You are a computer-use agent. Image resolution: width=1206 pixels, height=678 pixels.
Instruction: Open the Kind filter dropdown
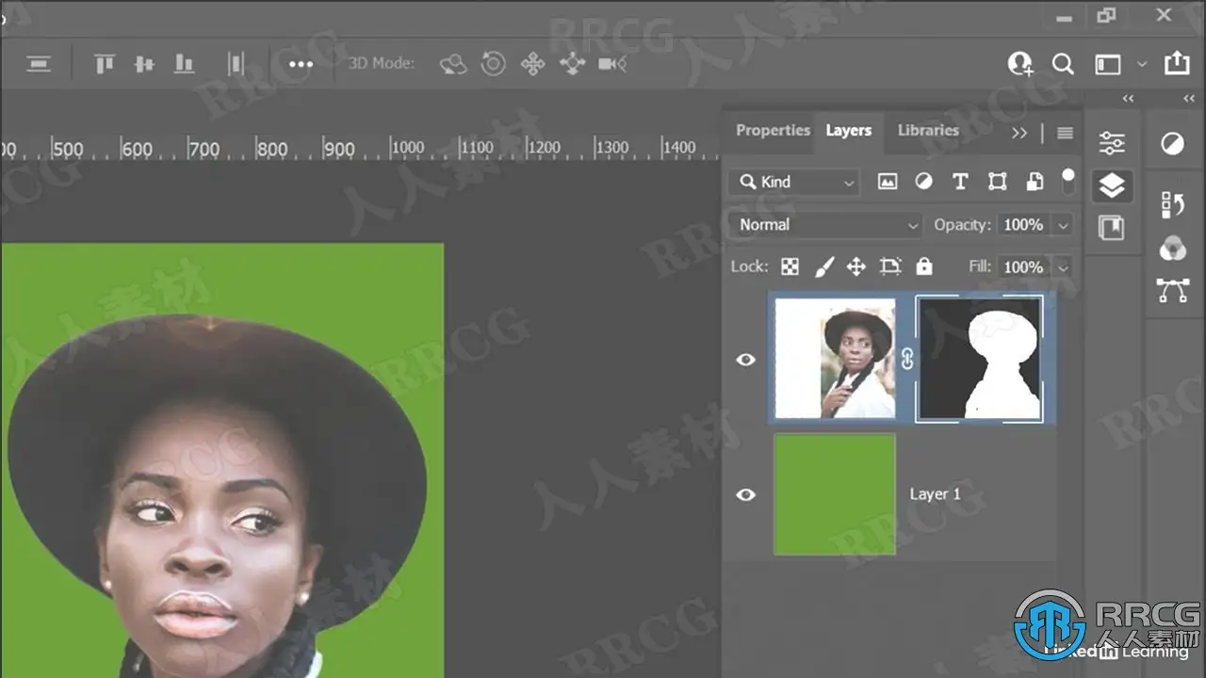coord(796,182)
